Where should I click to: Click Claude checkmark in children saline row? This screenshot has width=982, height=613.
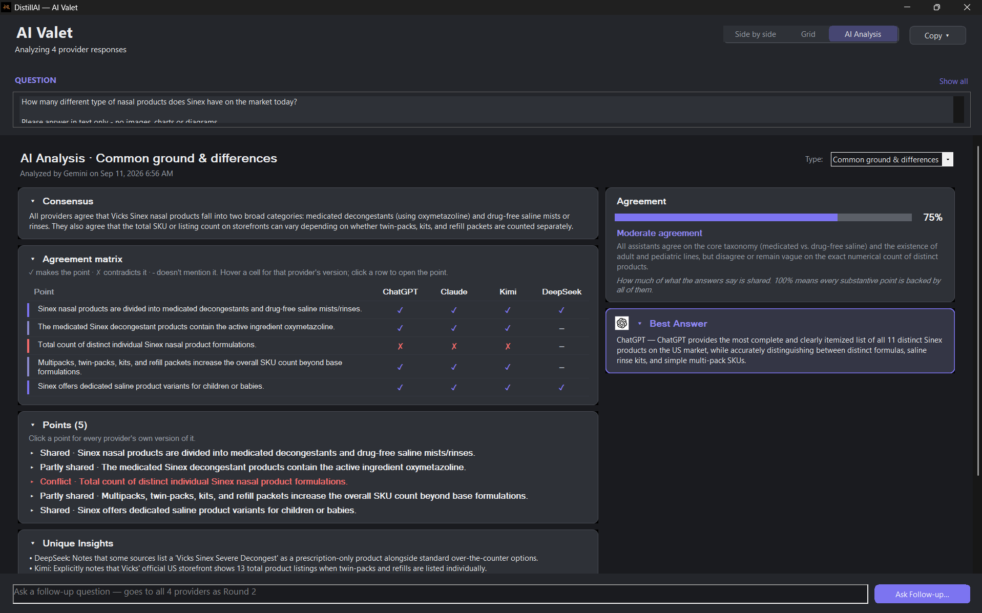tap(454, 387)
